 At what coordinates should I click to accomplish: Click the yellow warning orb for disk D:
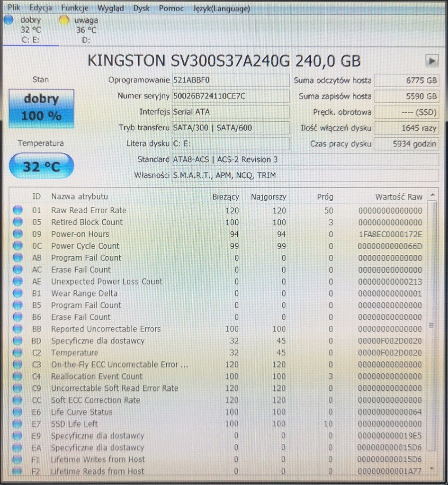[x=64, y=20]
